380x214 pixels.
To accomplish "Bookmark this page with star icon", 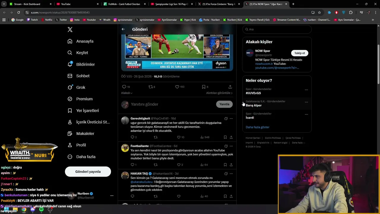I will tap(319, 12).
